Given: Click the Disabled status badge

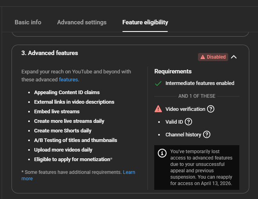Looking at the screenshot, I should [x=213, y=57].
